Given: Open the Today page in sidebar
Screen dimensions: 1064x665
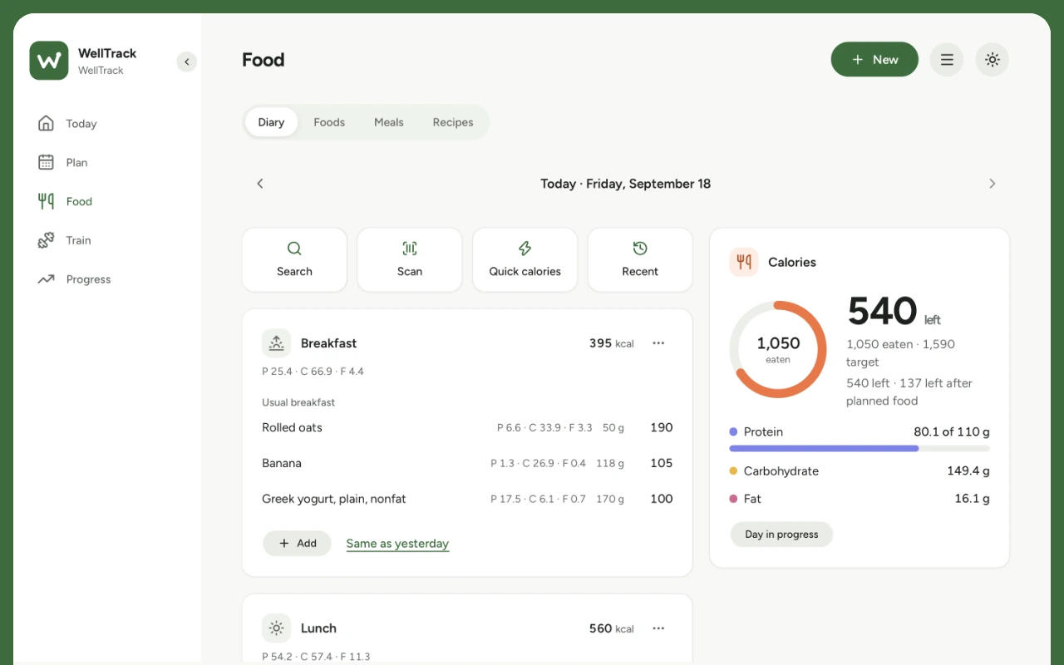Looking at the screenshot, I should [108, 124].
